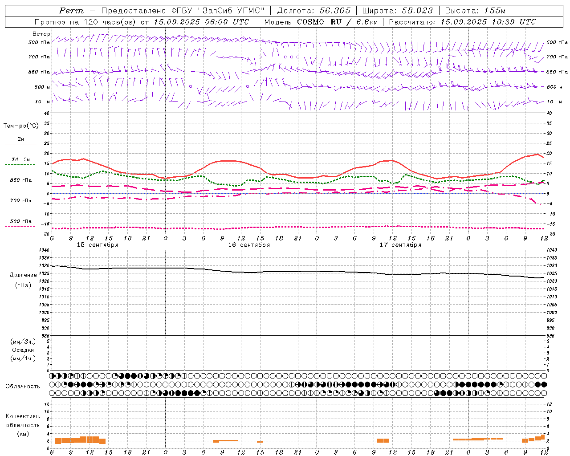570x456 pixels.
Task: Click the "(гПа)" unit under Давление
Action: coord(23,285)
